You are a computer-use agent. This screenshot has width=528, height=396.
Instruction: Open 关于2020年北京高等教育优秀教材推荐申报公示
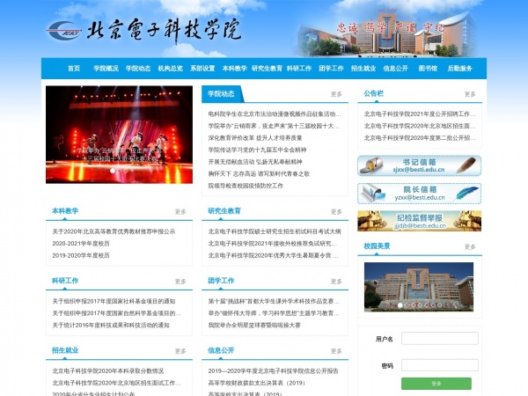pos(114,231)
